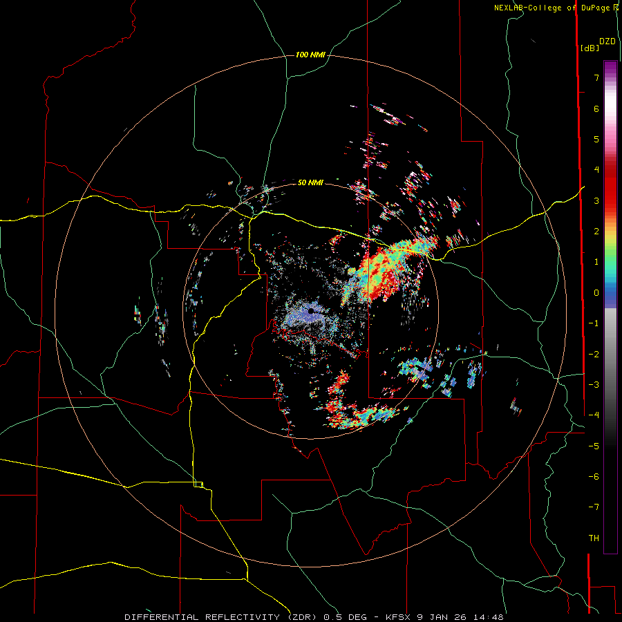This screenshot has width=622, height=622.
Task: Click the scale value 2 on the legend
Action: [596, 232]
